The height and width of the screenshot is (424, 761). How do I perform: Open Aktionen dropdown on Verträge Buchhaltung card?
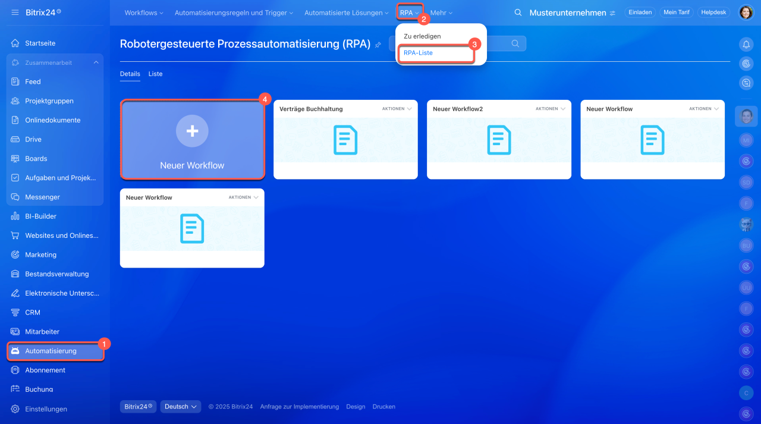tap(397, 109)
